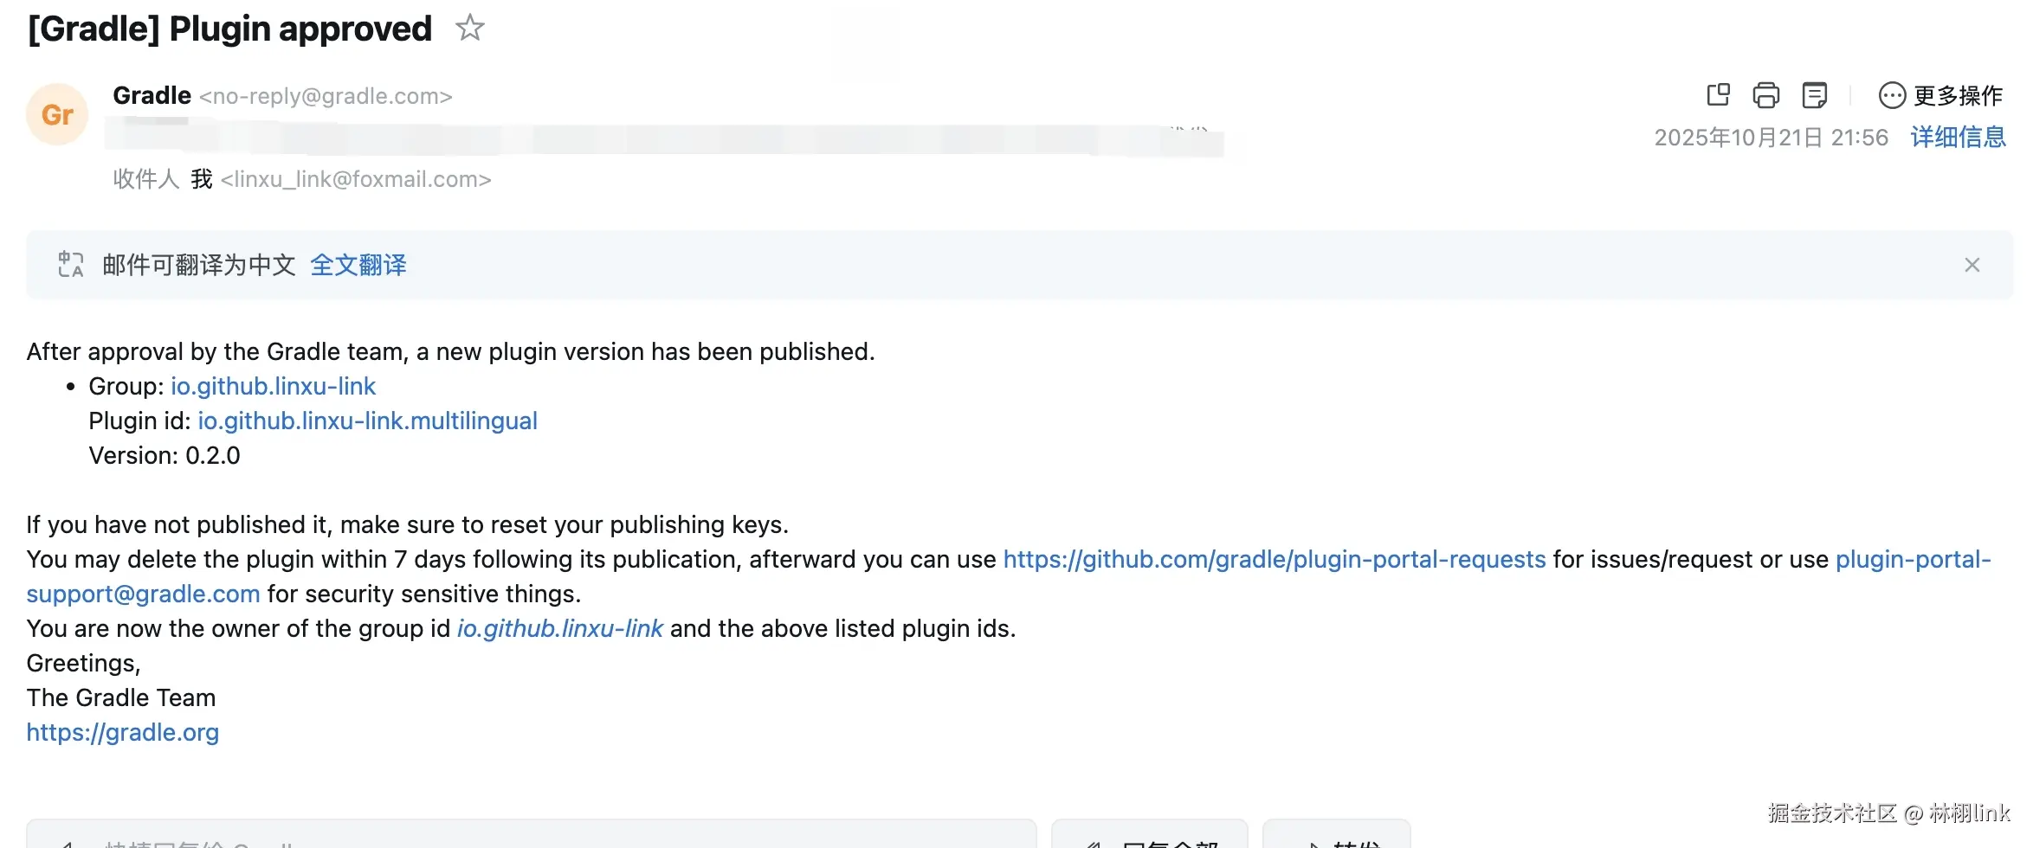Click the Gr sender avatar

pos(57,114)
